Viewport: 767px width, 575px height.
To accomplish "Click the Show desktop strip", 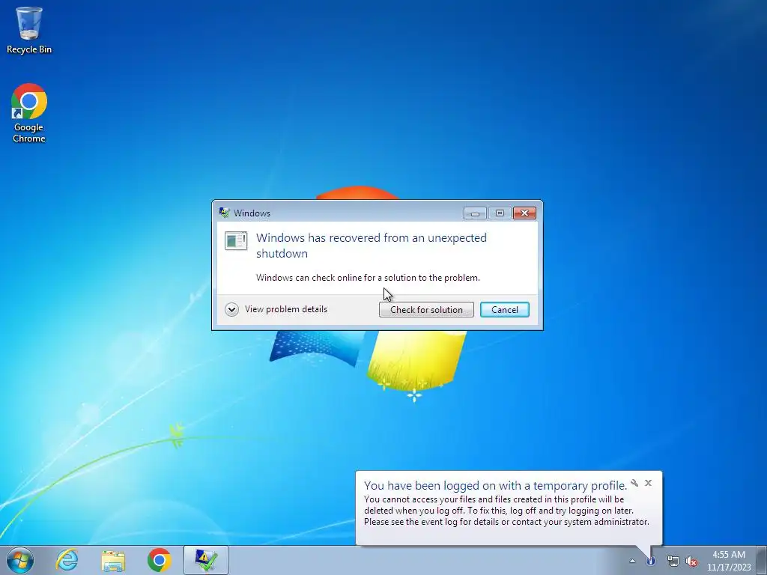I will tap(762, 560).
